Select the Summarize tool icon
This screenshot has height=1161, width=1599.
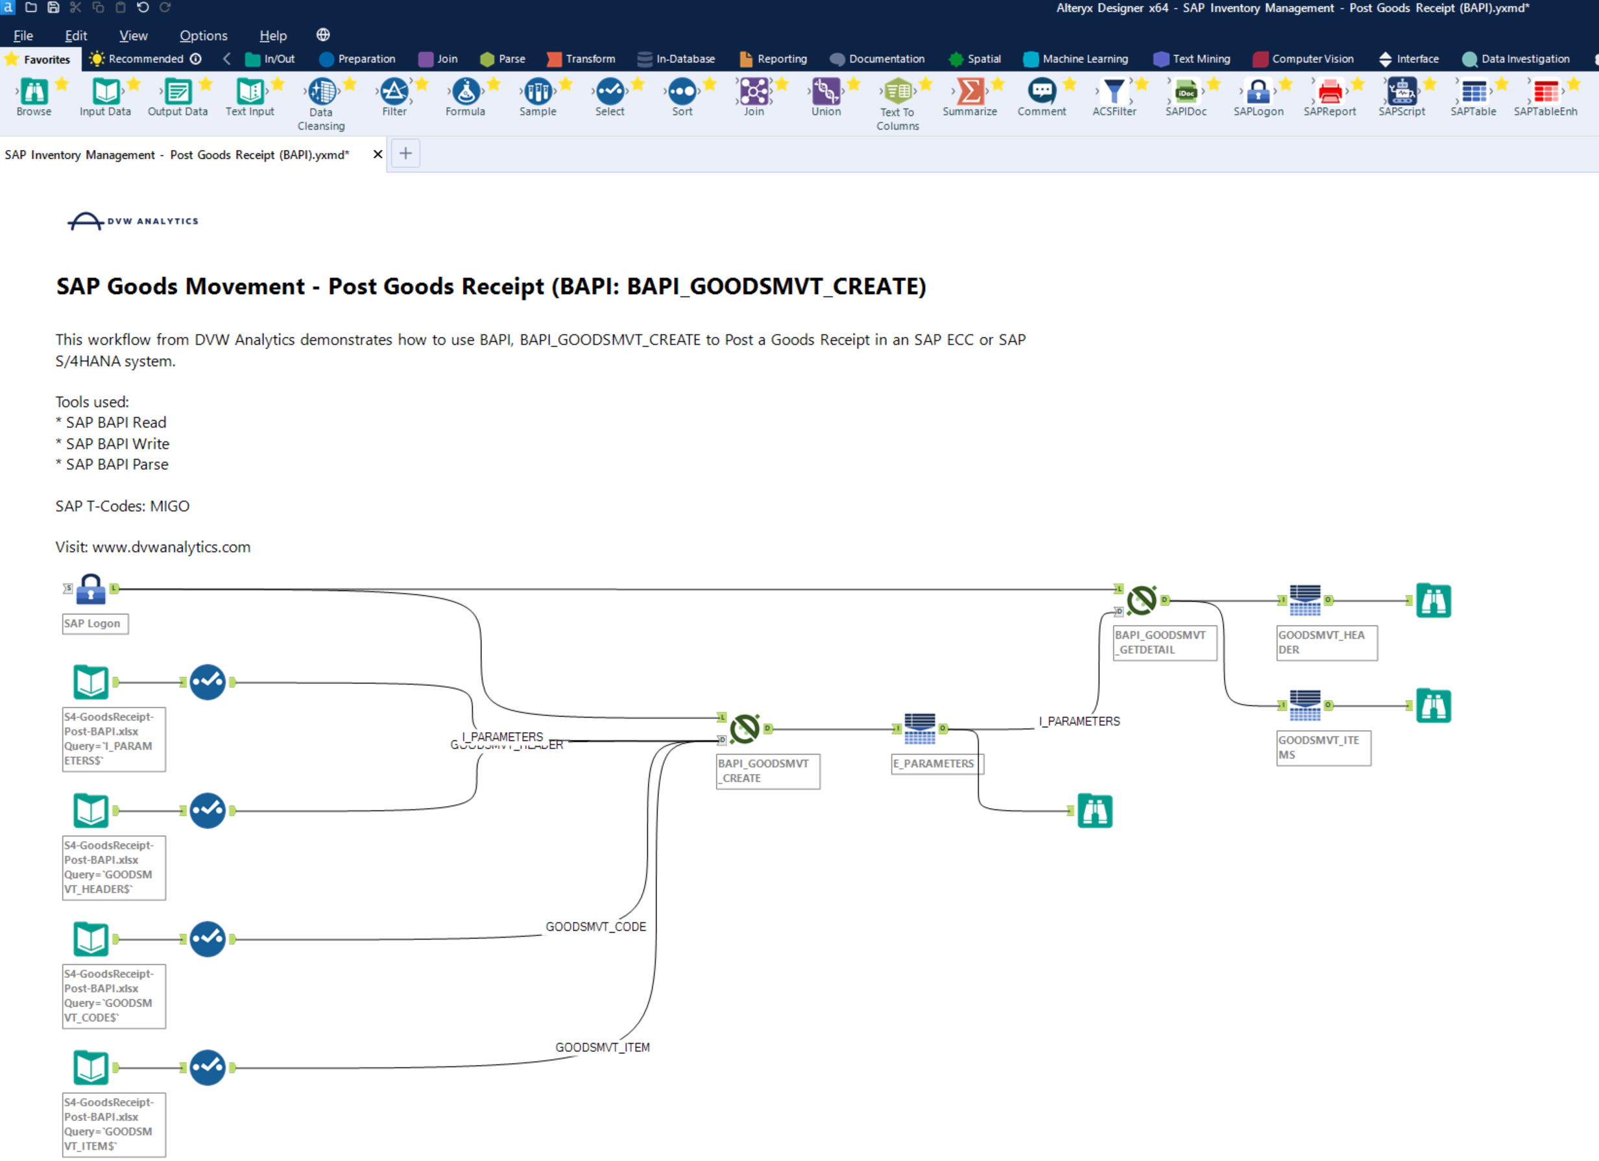(969, 92)
